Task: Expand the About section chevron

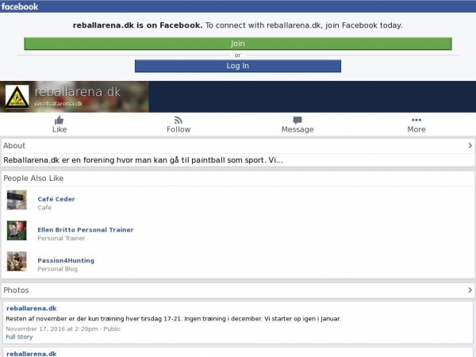Action: click(x=470, y=146)
